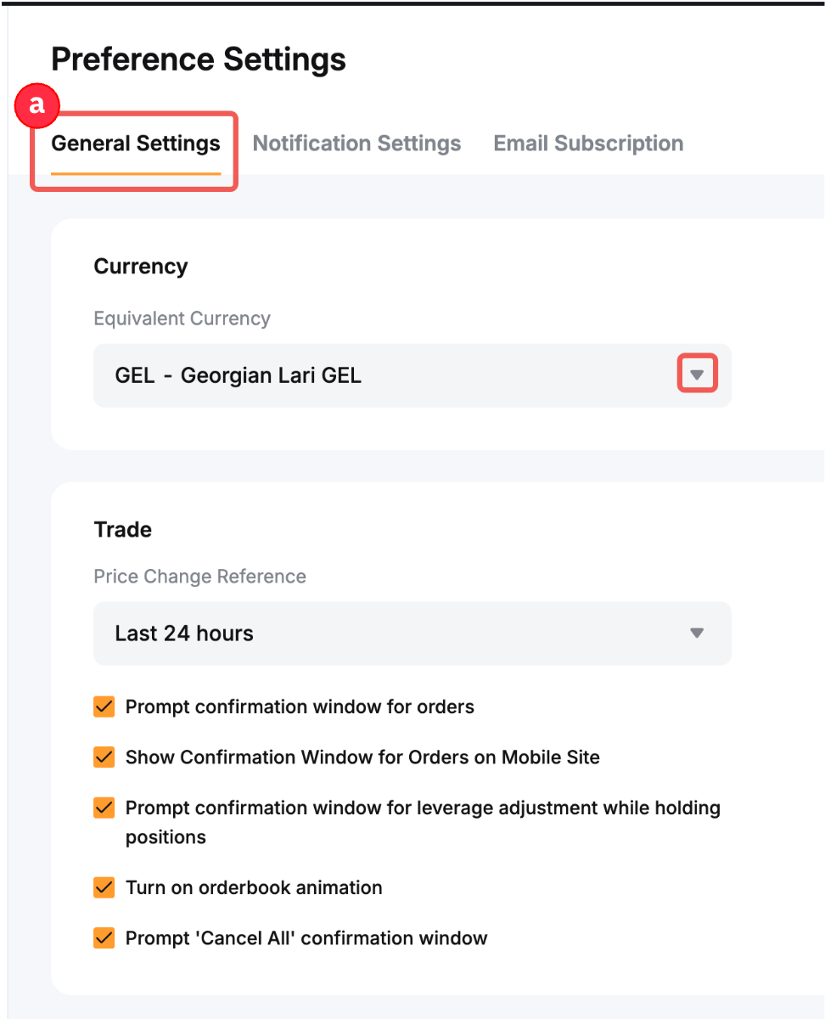The image size is (825, 1019).
Task: Click the "Prompt confirmation window for orders" label text
Action: pos(300,707)
